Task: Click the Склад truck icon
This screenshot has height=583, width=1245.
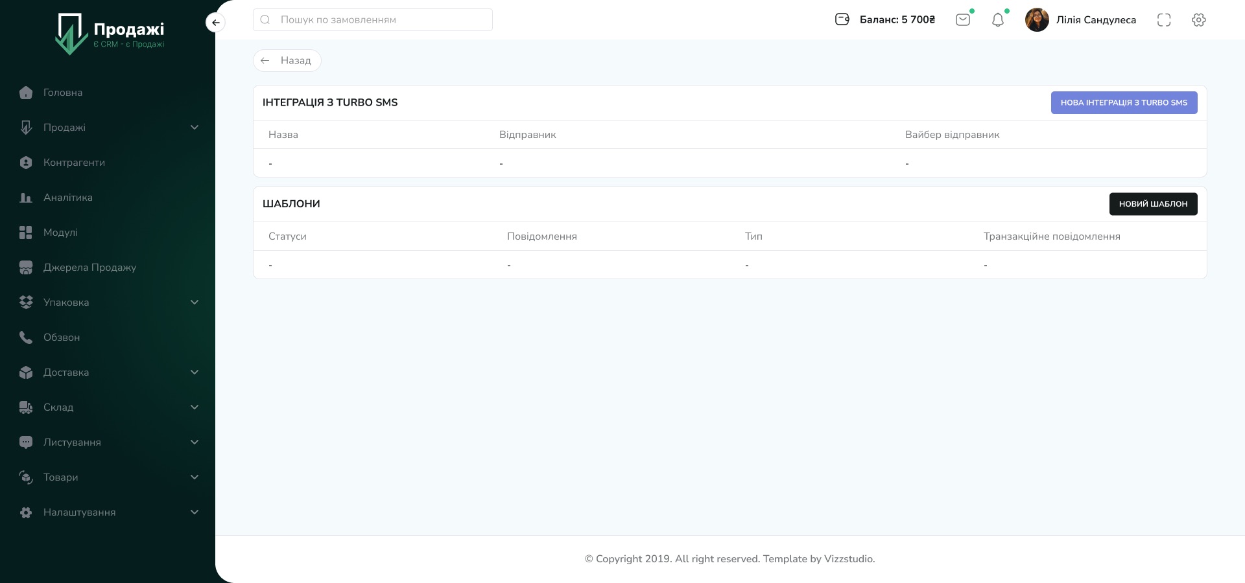Action: tap(26, 407)
